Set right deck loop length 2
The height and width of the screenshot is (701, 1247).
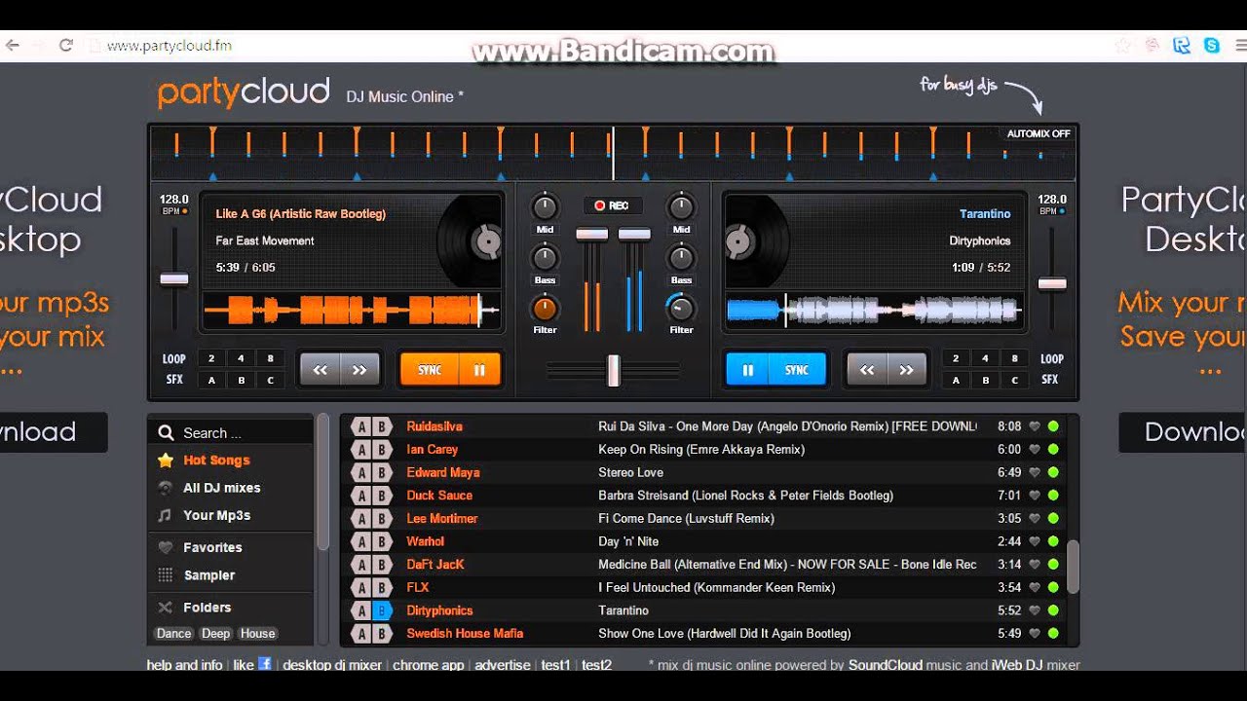point(956,358)
